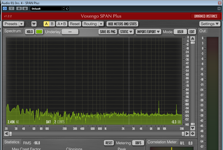Click the vertical scroll up arrow

coord(192,39)
